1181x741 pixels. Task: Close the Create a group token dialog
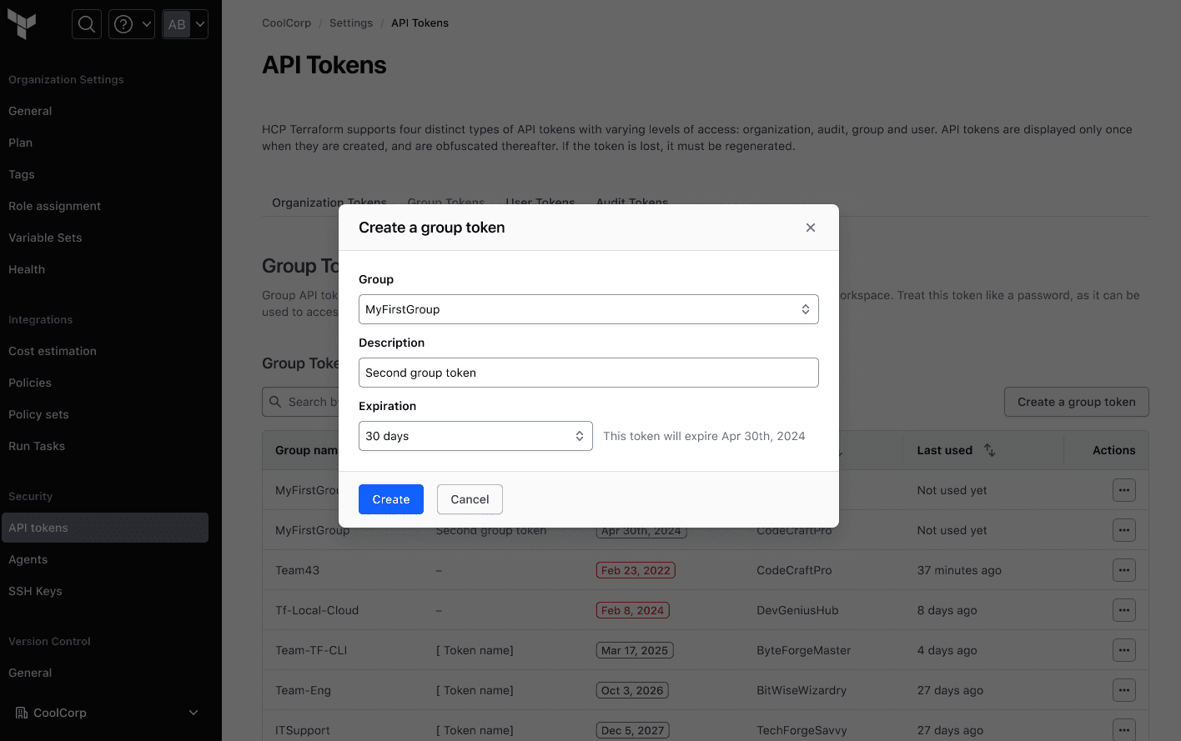(811, 228)
